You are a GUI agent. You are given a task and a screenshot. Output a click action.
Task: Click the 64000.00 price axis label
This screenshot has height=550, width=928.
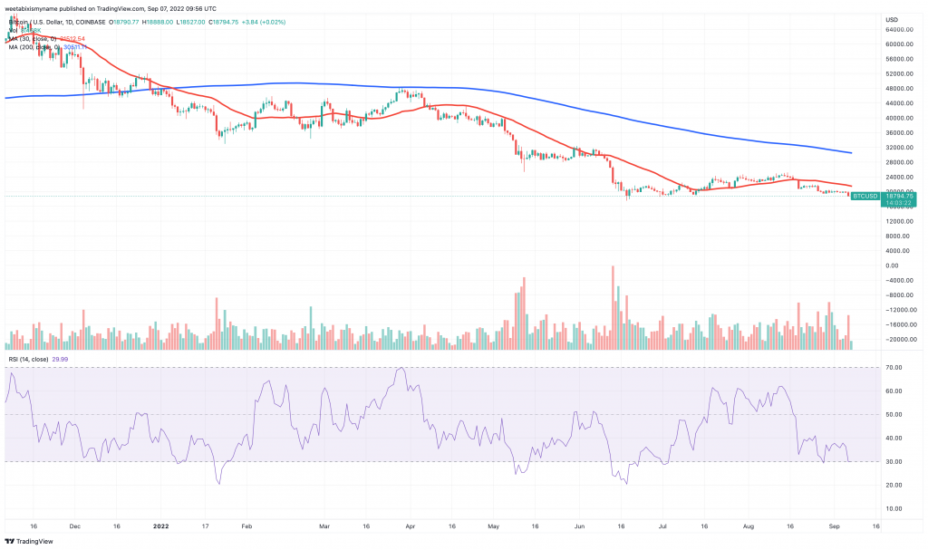tap(898, 30)
